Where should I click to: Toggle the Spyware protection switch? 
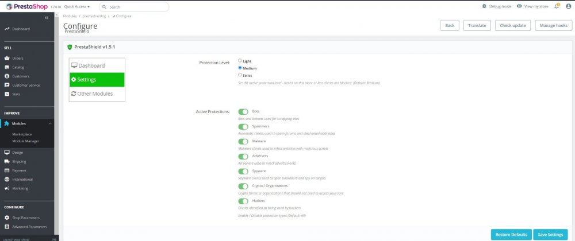(243, 171)
